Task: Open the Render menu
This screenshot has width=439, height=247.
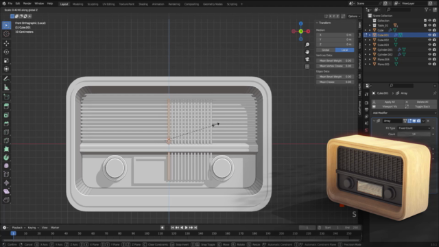Action: (27, 3)
